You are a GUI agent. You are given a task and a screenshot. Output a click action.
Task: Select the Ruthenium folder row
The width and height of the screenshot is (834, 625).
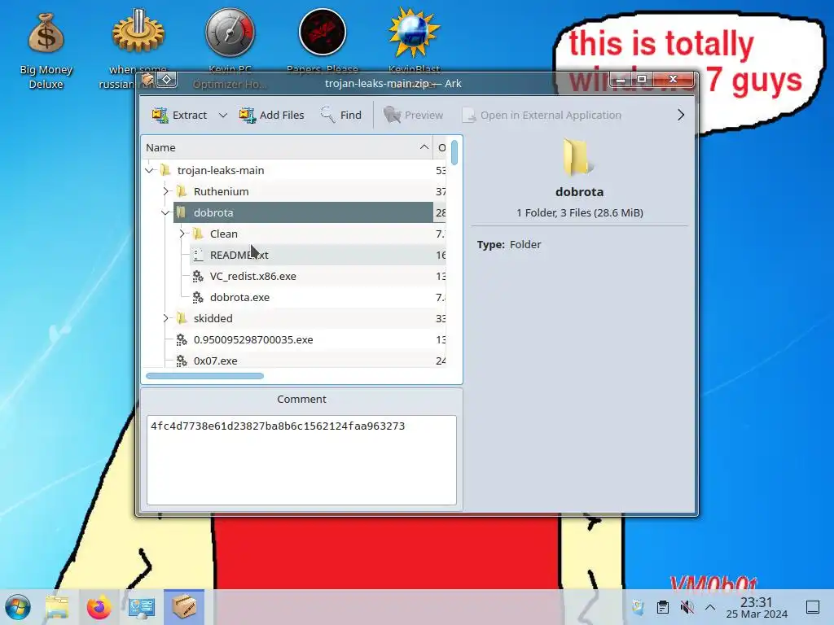(303, 191)
